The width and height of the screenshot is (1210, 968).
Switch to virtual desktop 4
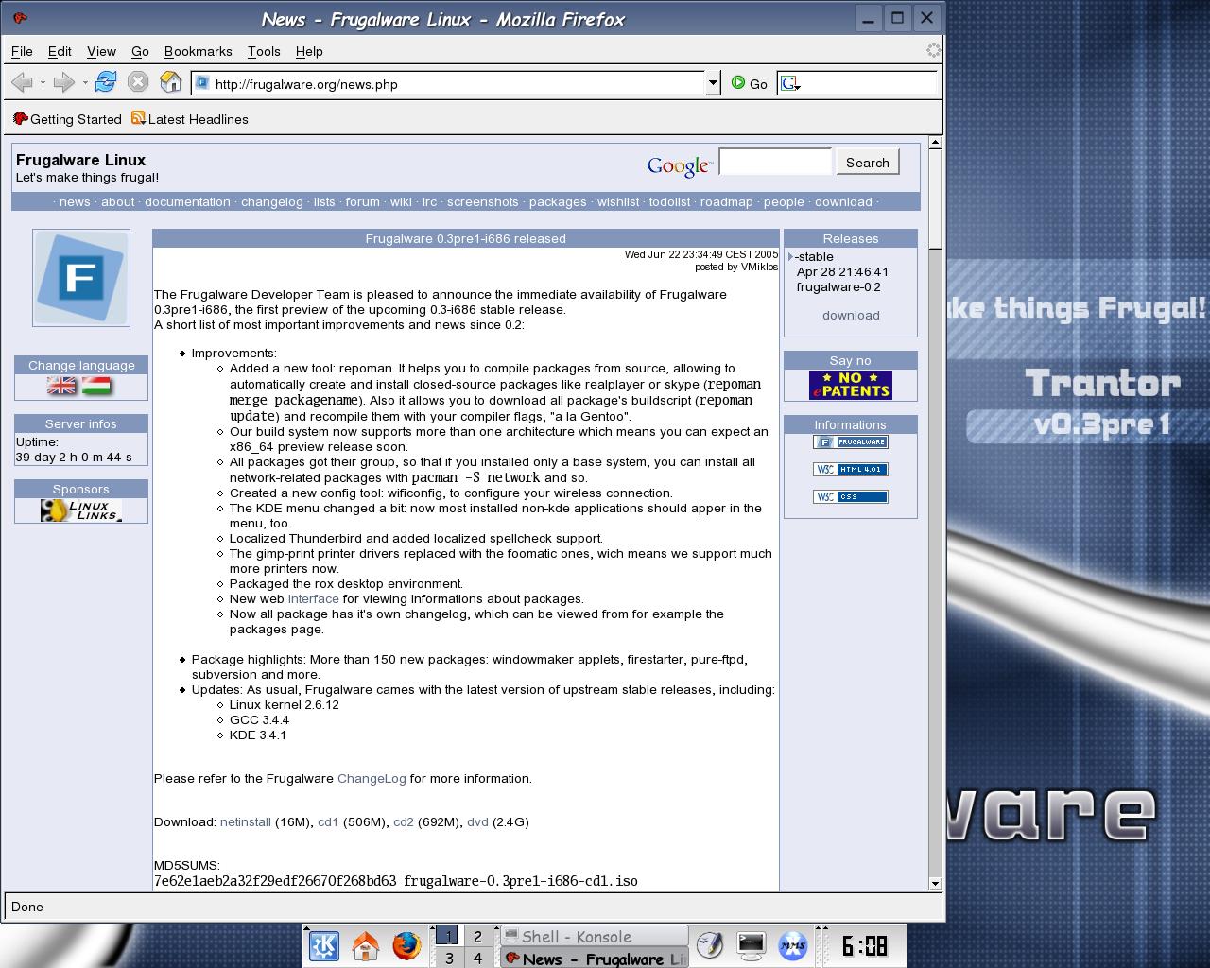(477, 958)
